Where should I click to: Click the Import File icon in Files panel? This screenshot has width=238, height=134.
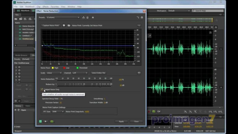[21, 19]
